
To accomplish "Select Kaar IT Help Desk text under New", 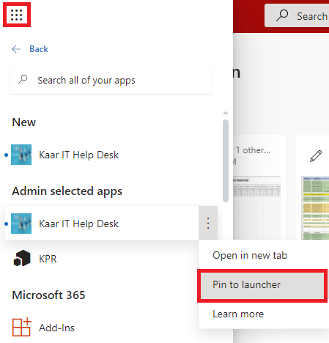I will coord(78,155).
